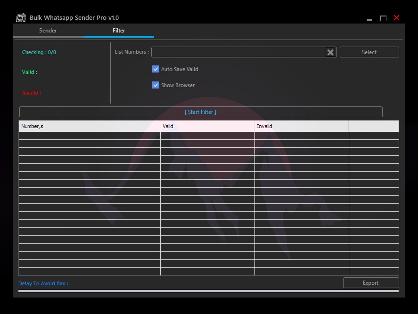Click the green Valid : counter label
Screen dimensions: 418x314
click(30, 72)
